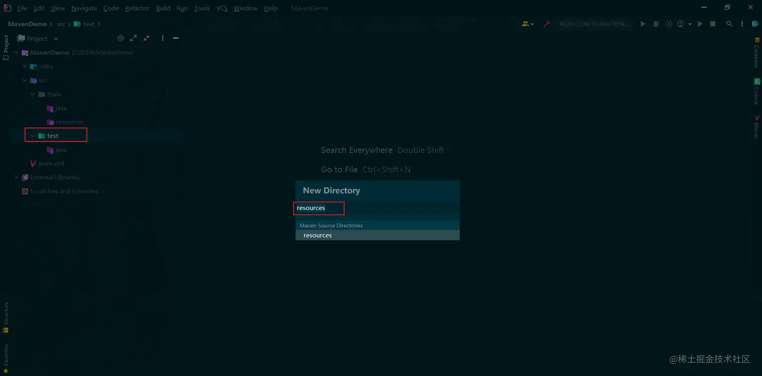
Task: Open the Build menu
Action: pos(163,8)
